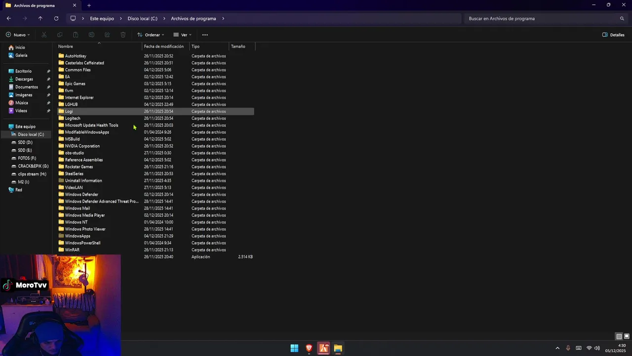
Task: Refresh the current folder view
Action: point(56,18)
